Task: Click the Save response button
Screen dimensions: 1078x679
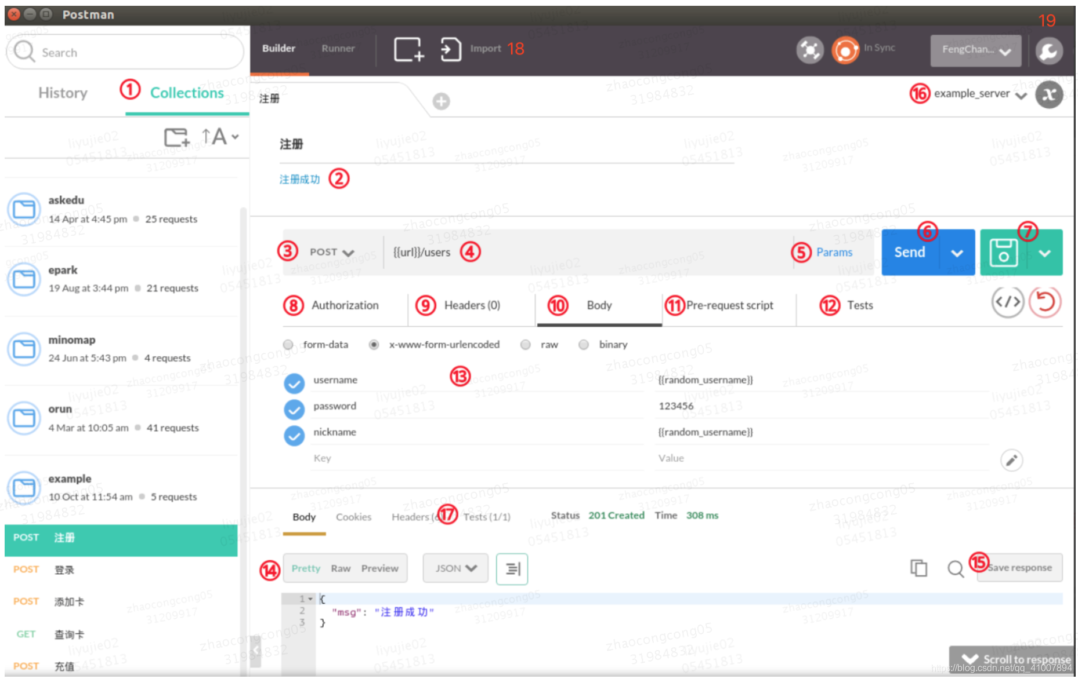Action: [1019, 568]
